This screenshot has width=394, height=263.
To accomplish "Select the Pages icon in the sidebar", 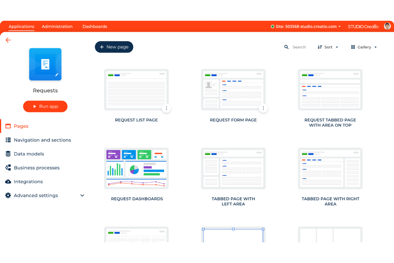I will (8, 126).
